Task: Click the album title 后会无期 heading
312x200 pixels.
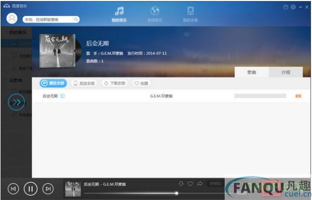Action: coord(98,43)
